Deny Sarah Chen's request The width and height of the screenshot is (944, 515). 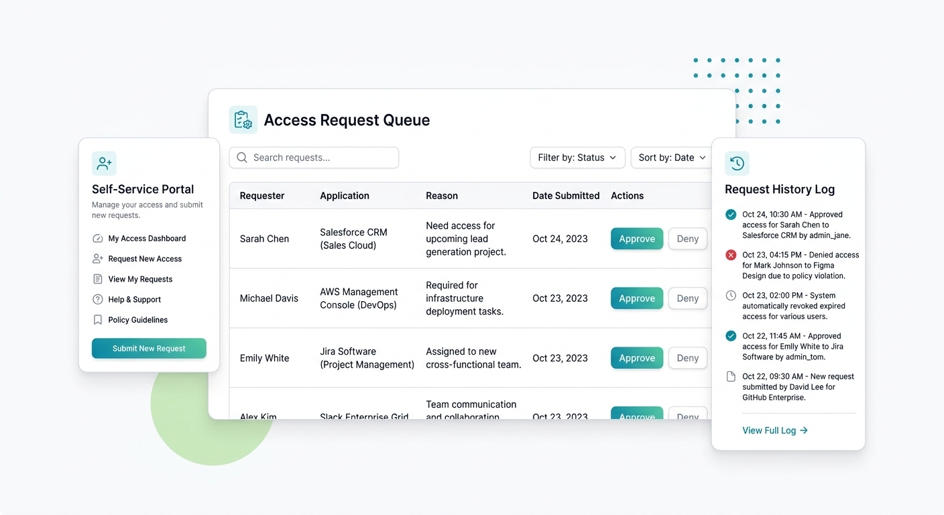[688, 239]
